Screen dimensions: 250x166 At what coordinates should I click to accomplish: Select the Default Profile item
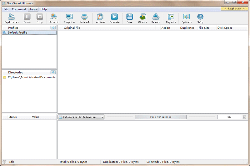point(17,32)
